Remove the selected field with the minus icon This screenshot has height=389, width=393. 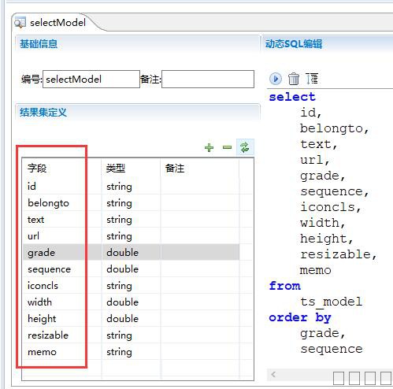[227, 147]
